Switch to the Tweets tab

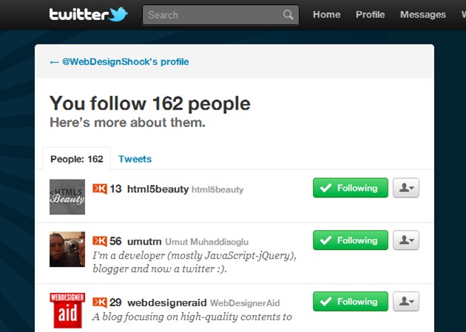(x=135, y=159)
